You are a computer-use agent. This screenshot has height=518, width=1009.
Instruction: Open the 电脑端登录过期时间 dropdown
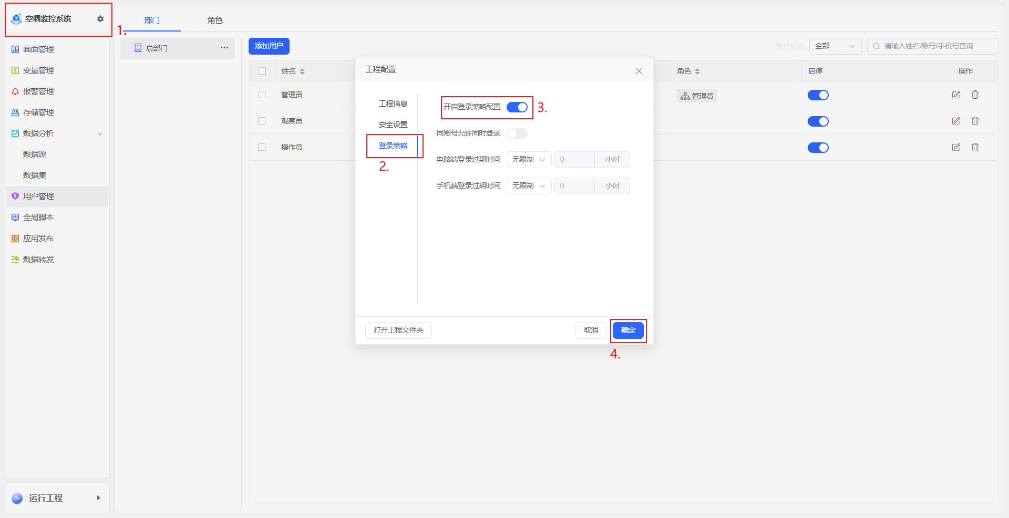529,160
